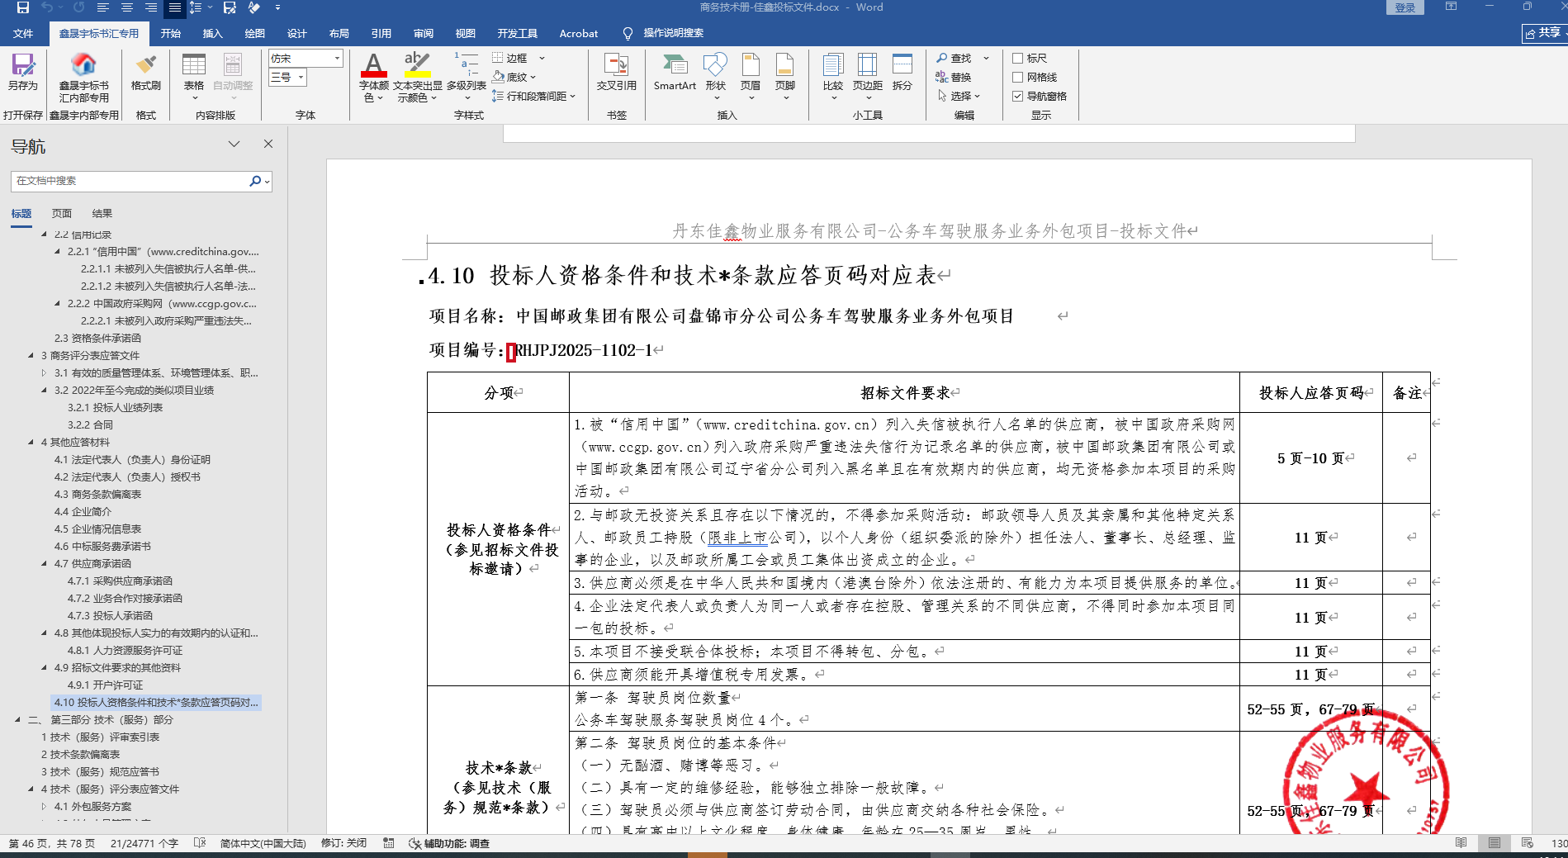The height and width of the screenshot is (858, 1568).
Task: Click the Header (页眉) icon
Action: tap(751, 66)
